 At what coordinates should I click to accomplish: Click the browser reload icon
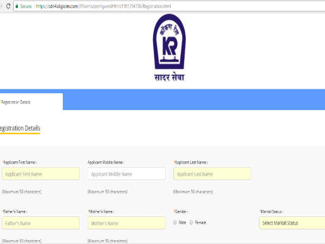(8, 6)
